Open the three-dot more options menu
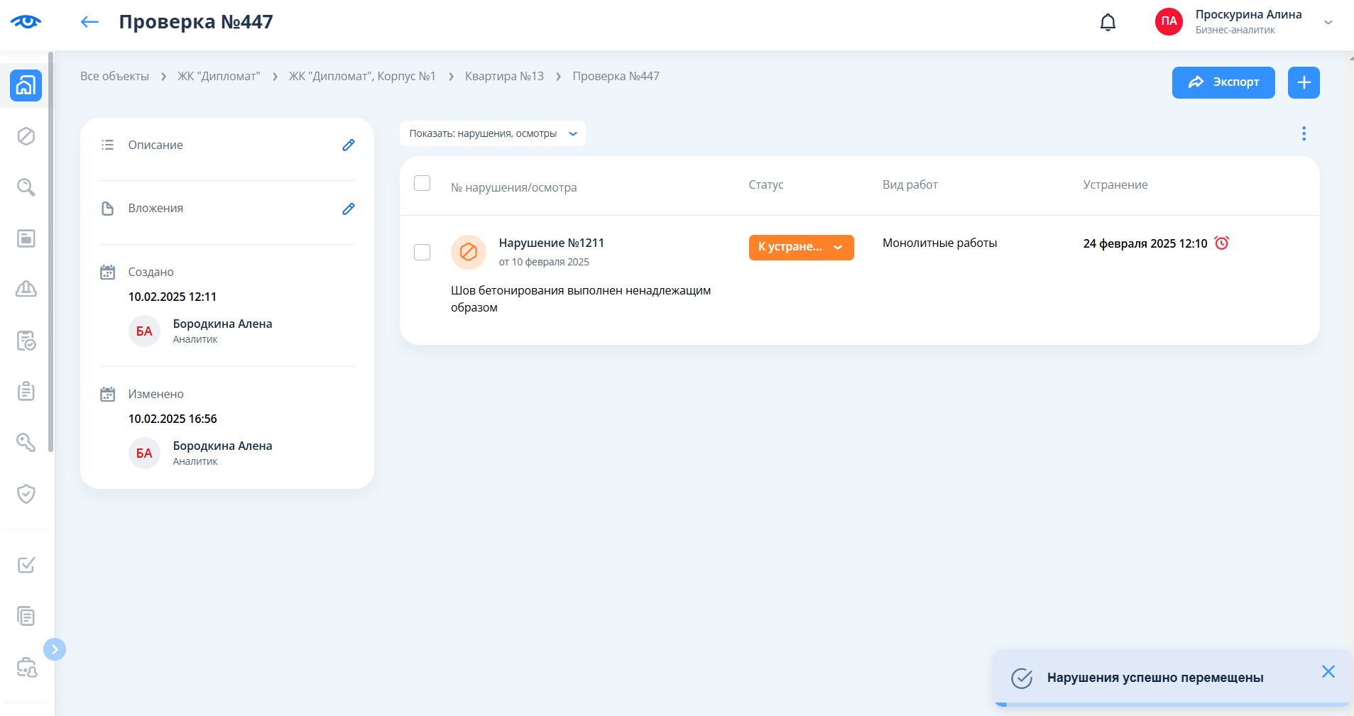The height and width of the screenshot is (716, 1354). (x=1304, y=133)
